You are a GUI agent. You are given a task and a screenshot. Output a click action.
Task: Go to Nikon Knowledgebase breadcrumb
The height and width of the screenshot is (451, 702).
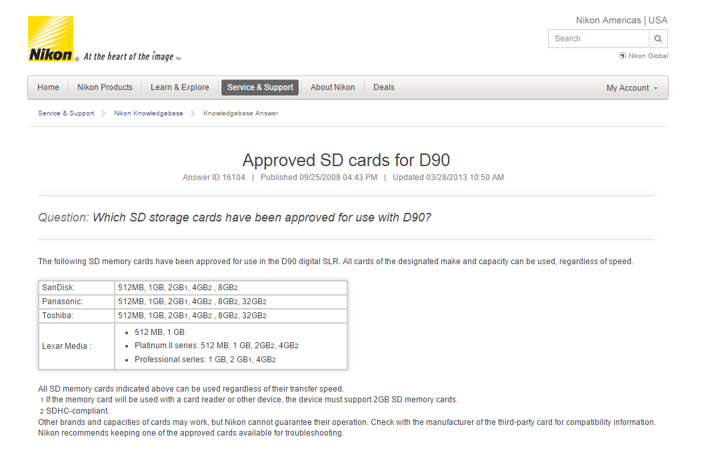point(148,113)
